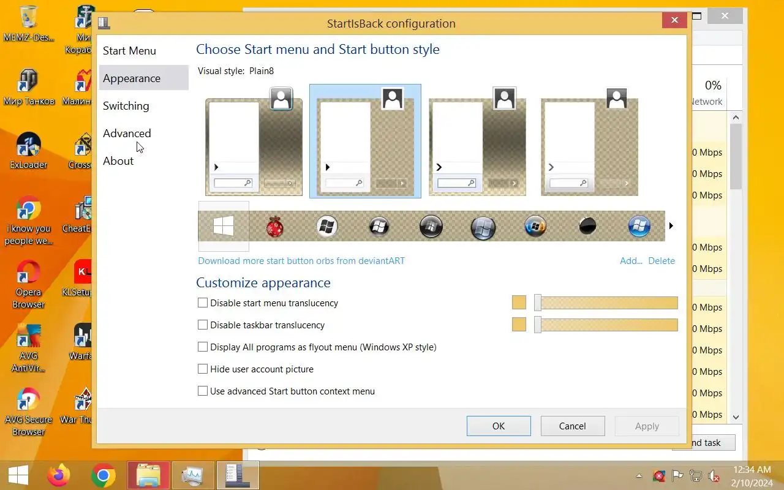Click Task Manager scrollbar down arrow
This screenshot has width=784, height=490.
click(736, 417)
